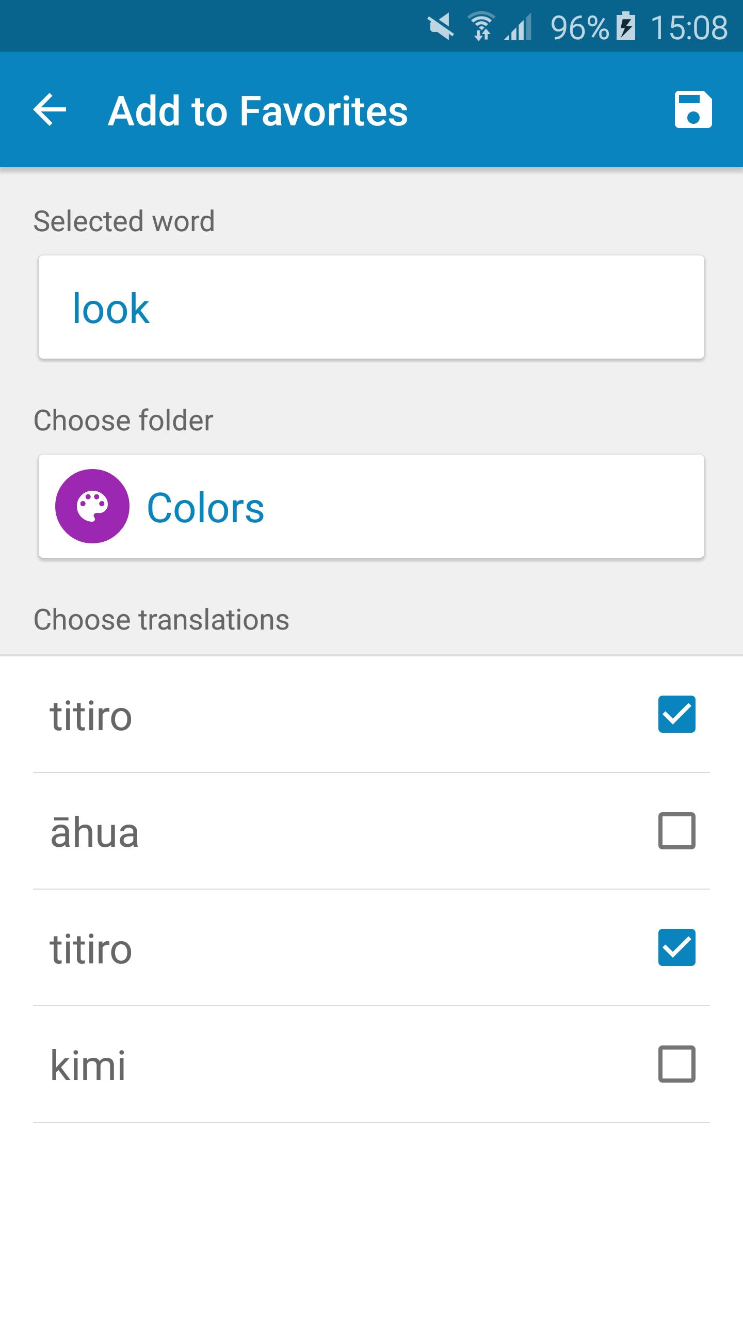
Task: Select the āhua translation row
Action: (x=372, y=831)
